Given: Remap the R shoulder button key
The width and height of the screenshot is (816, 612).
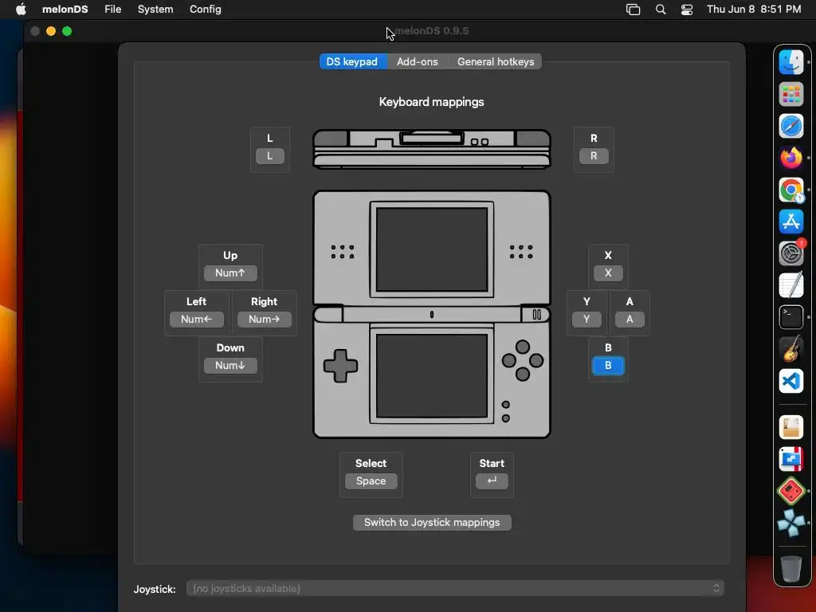Looking at the screenshot, I should click(x=594, y=156).
